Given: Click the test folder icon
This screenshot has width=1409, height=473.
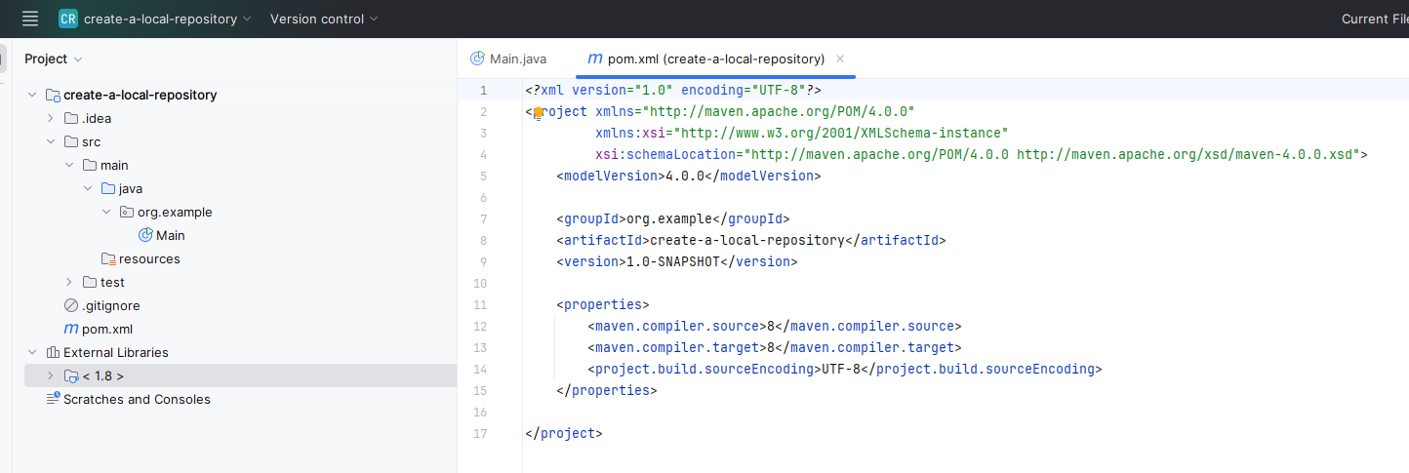Looking at the screenshot, I should [x=90, y=282].
